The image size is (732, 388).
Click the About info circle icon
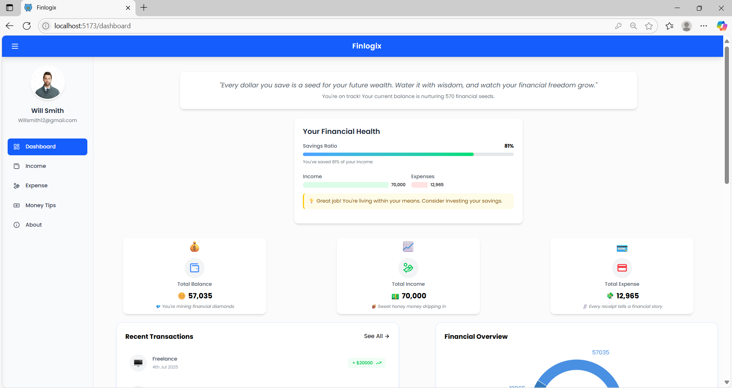coord(16,225)
